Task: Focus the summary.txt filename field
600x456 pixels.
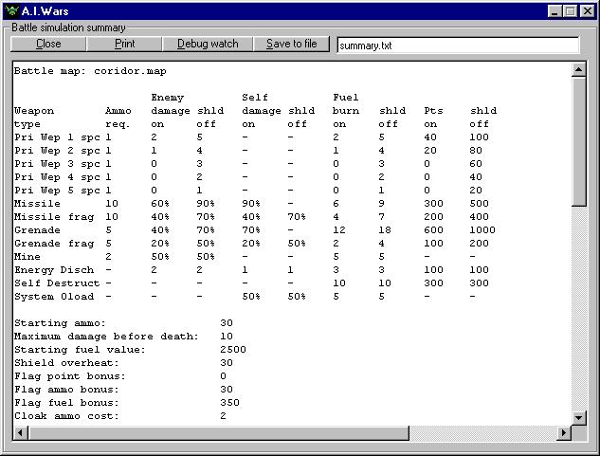Action: (x=457, y=45)
